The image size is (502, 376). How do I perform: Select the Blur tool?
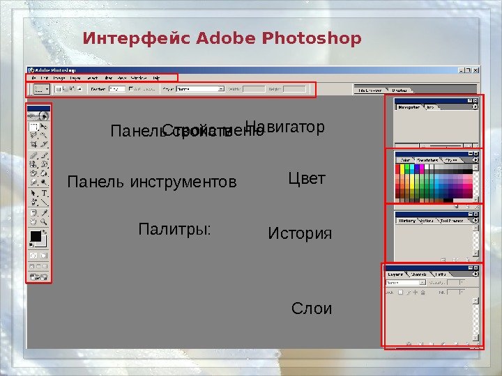pyautogui.click(x=33, y=182)
